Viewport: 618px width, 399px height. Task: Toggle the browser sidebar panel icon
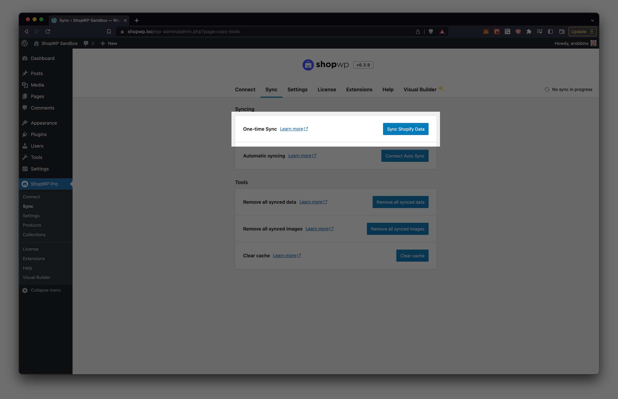coord(550,32)
